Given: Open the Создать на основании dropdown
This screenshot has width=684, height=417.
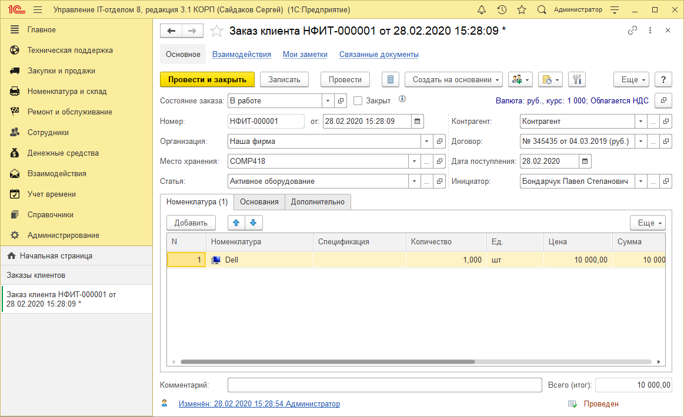Looking at the screenshot, I should [453, 80].
